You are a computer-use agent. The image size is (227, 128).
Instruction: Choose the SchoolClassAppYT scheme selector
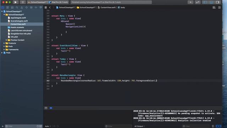pos(38,2)
